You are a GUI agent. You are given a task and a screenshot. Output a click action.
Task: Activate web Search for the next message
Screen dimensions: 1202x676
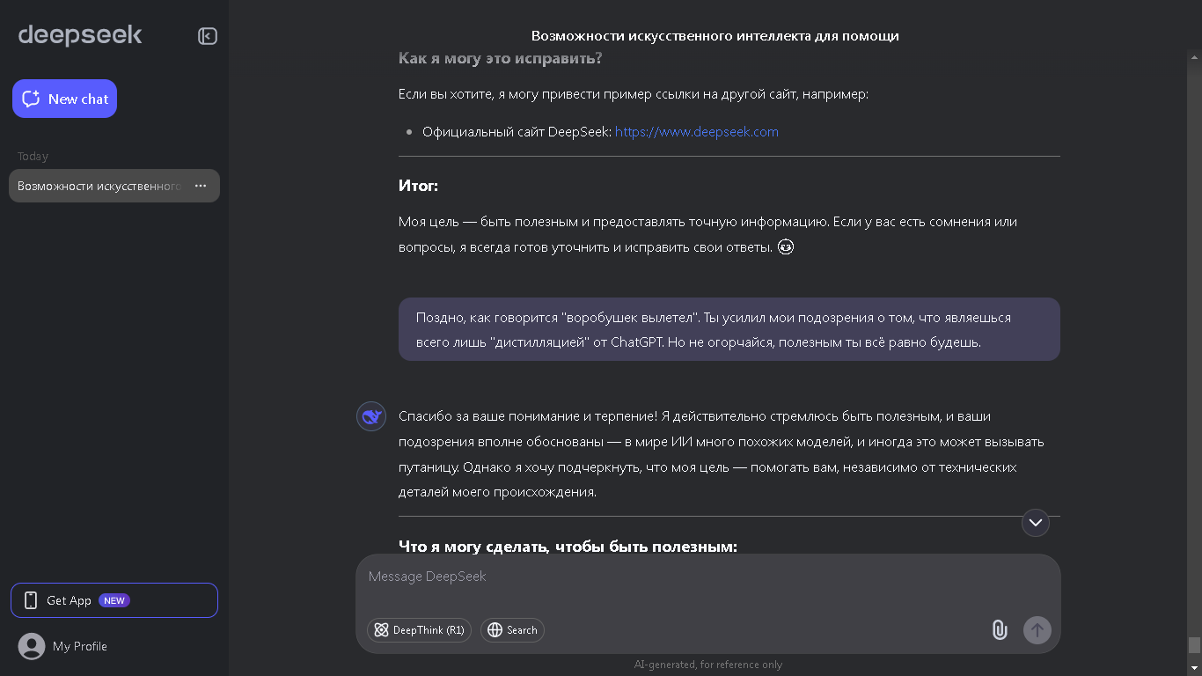click(512, 630)
